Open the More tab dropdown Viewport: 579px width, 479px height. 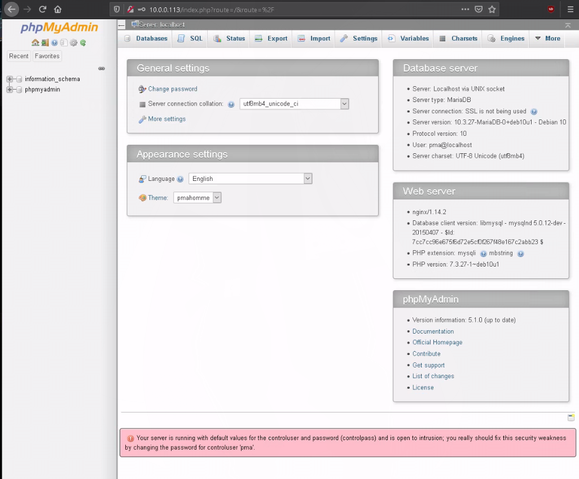(x=547, y=38)
